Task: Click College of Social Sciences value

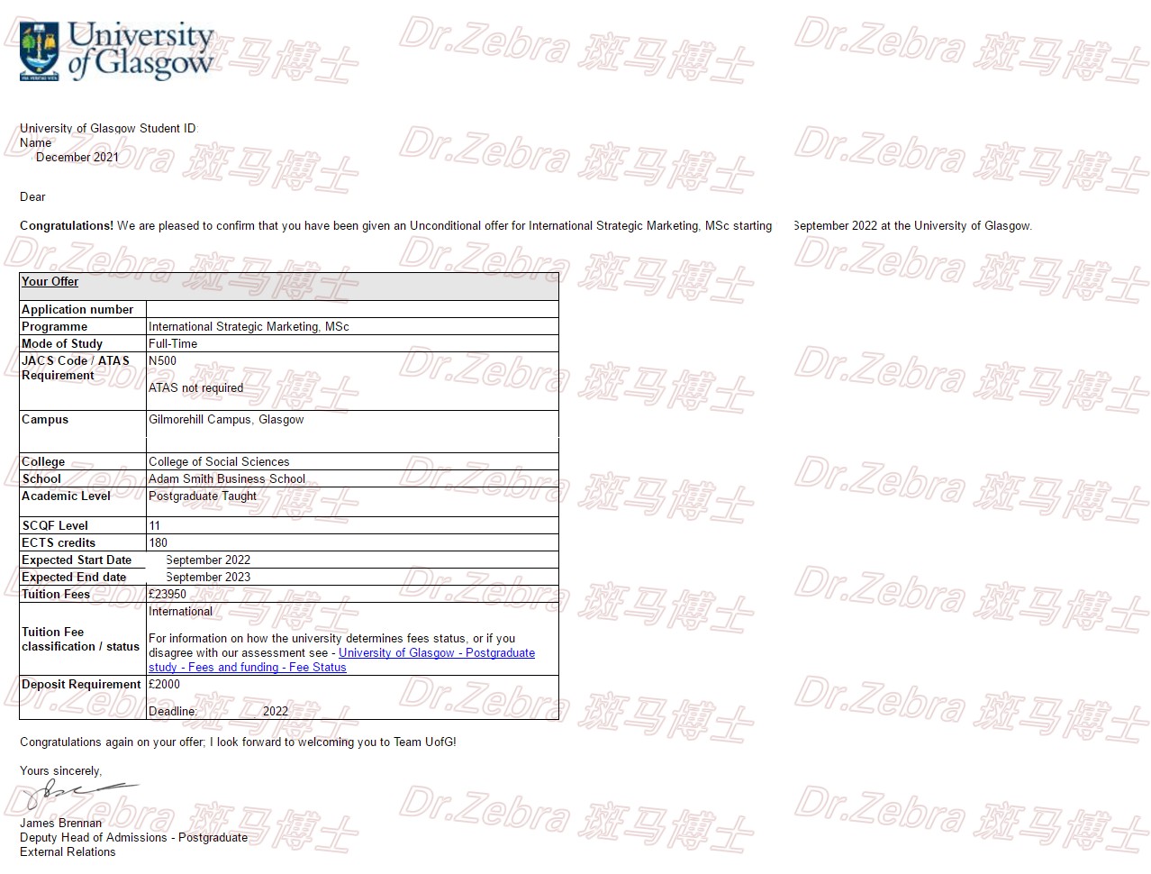Action: point(219,462)
